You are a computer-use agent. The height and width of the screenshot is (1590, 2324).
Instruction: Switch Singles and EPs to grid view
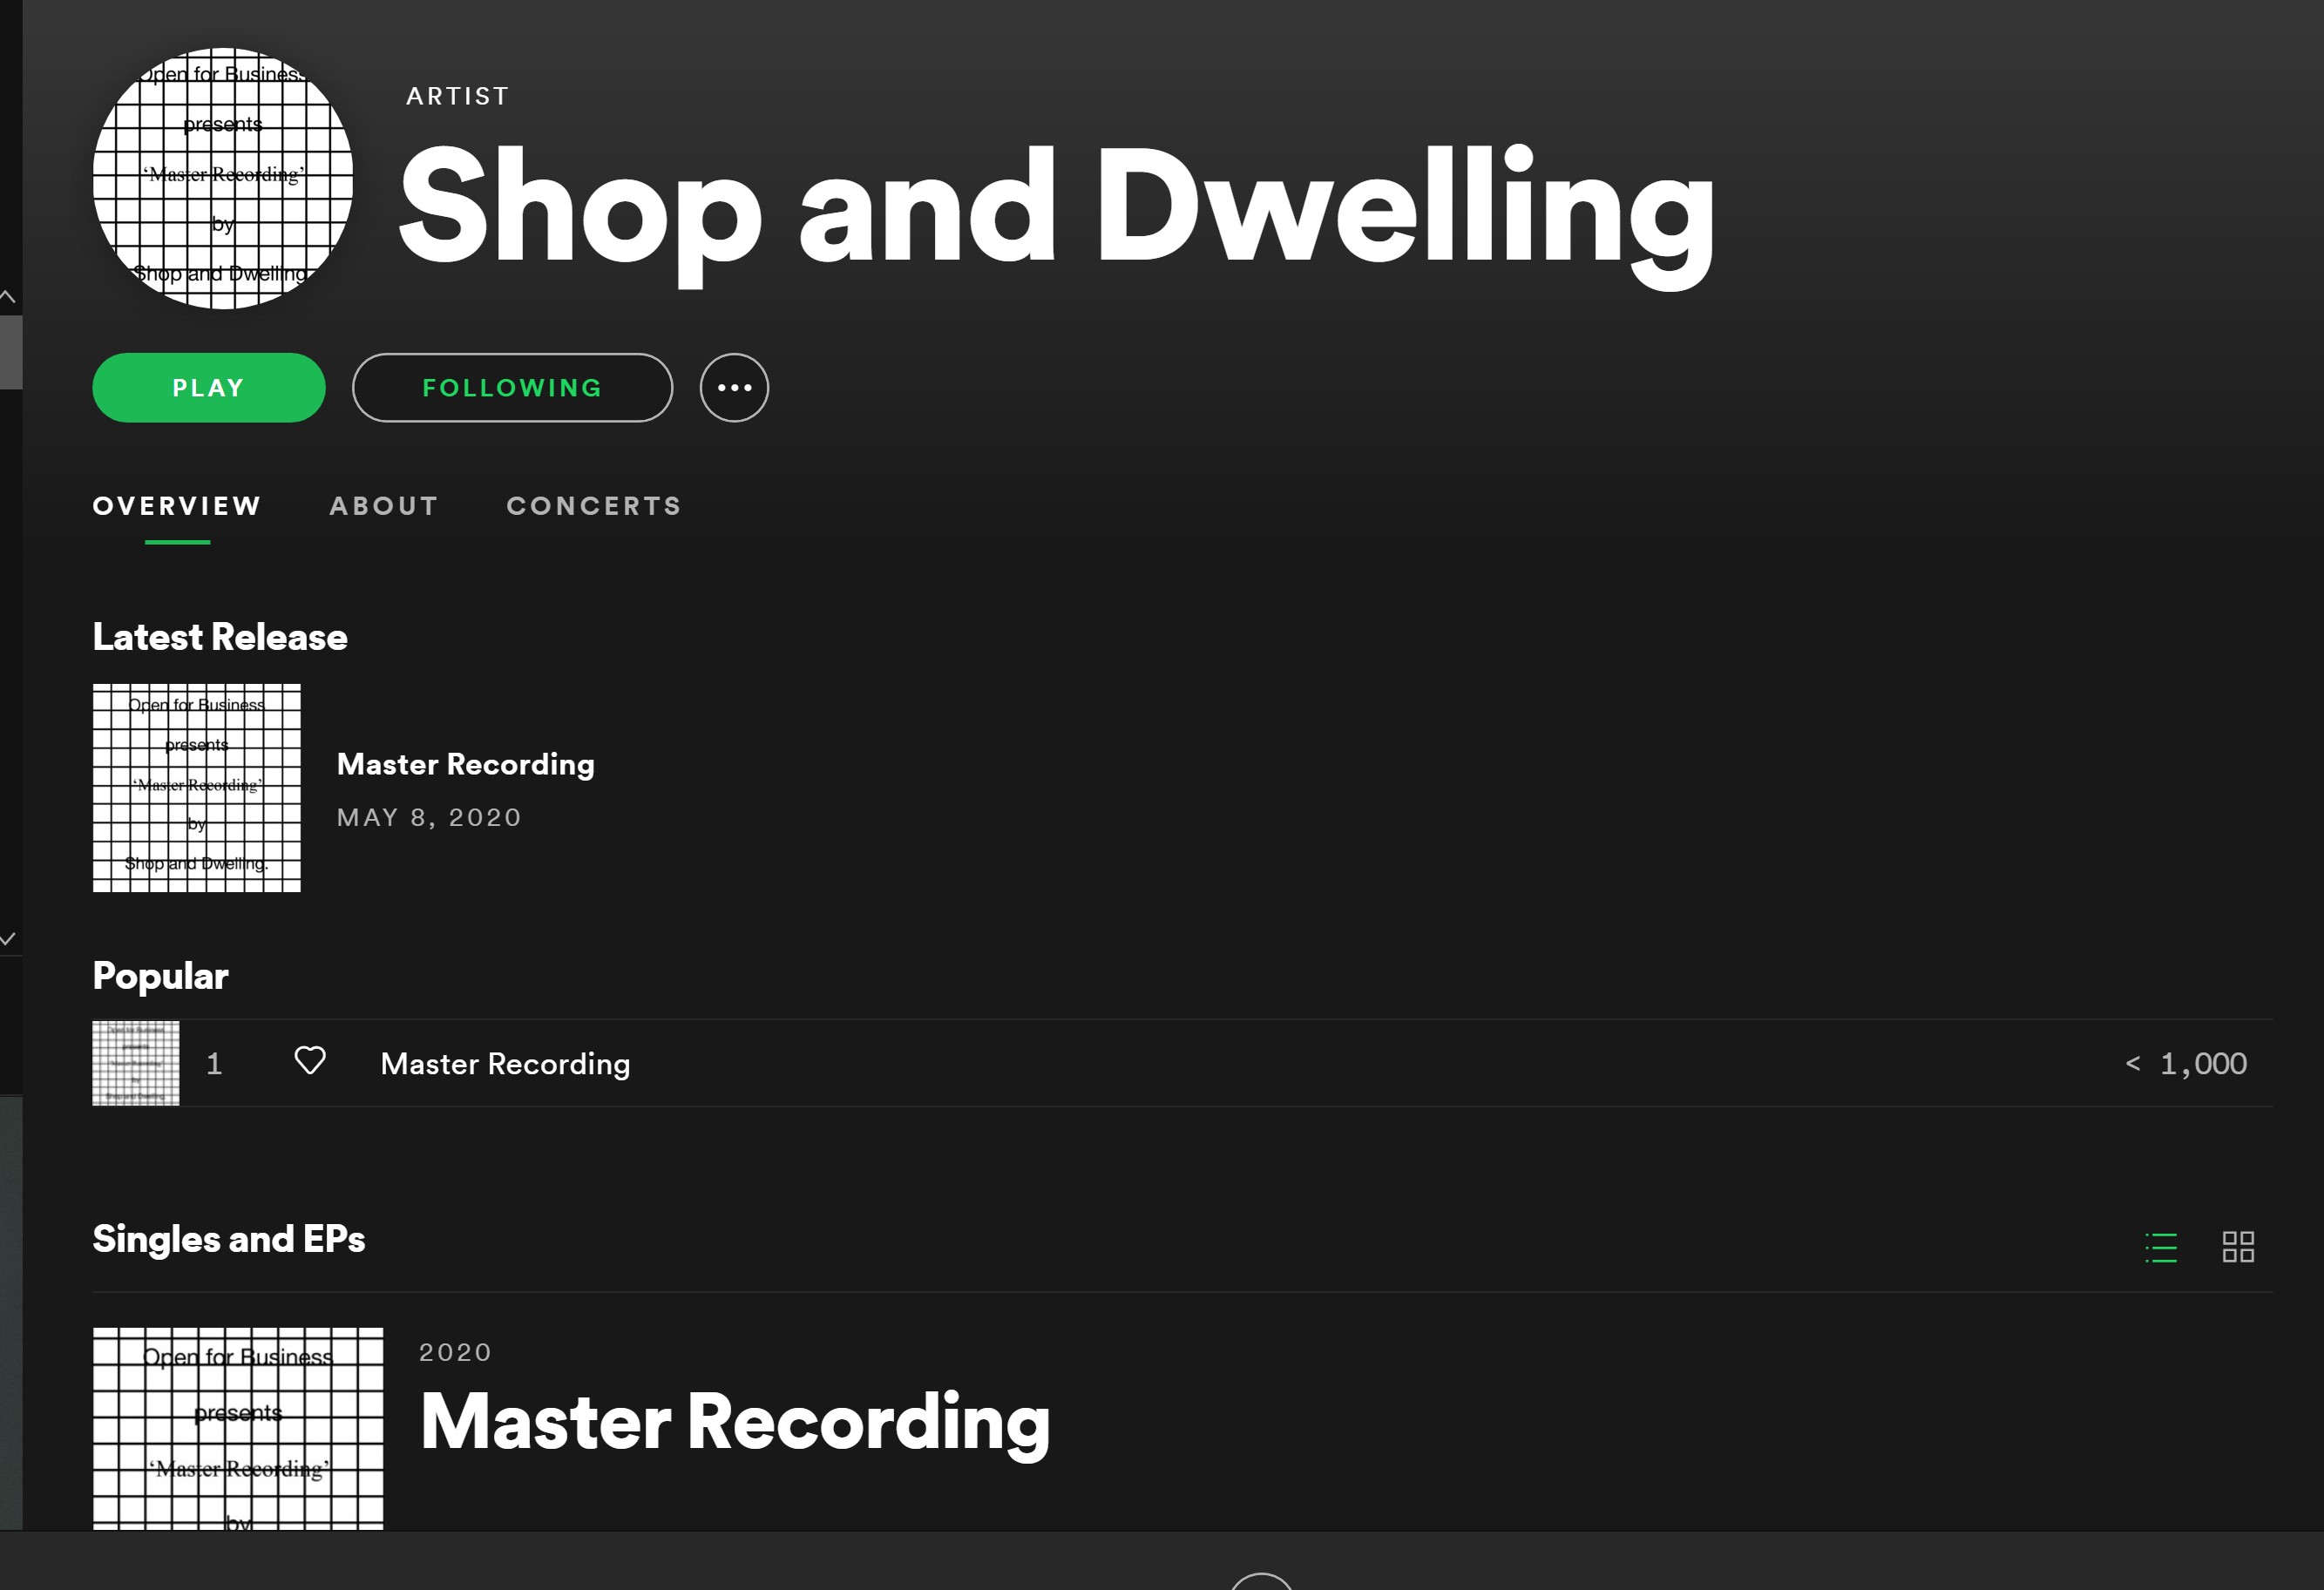tap(2238, 1247)
